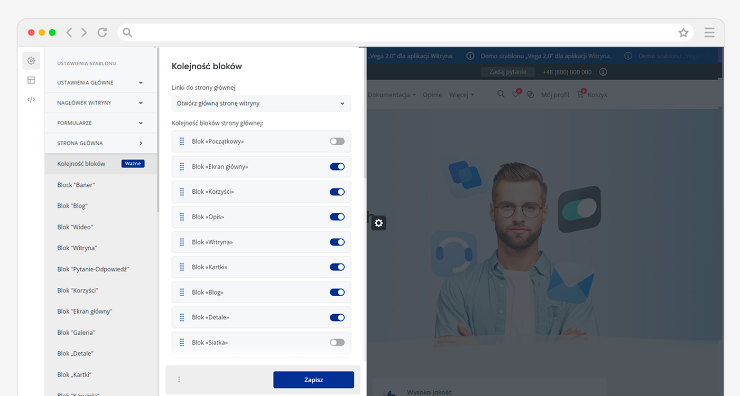Image resolution: width=740 pixels, height=396 pixels.
Task: Click the Koszyk link
Action: 597,95
